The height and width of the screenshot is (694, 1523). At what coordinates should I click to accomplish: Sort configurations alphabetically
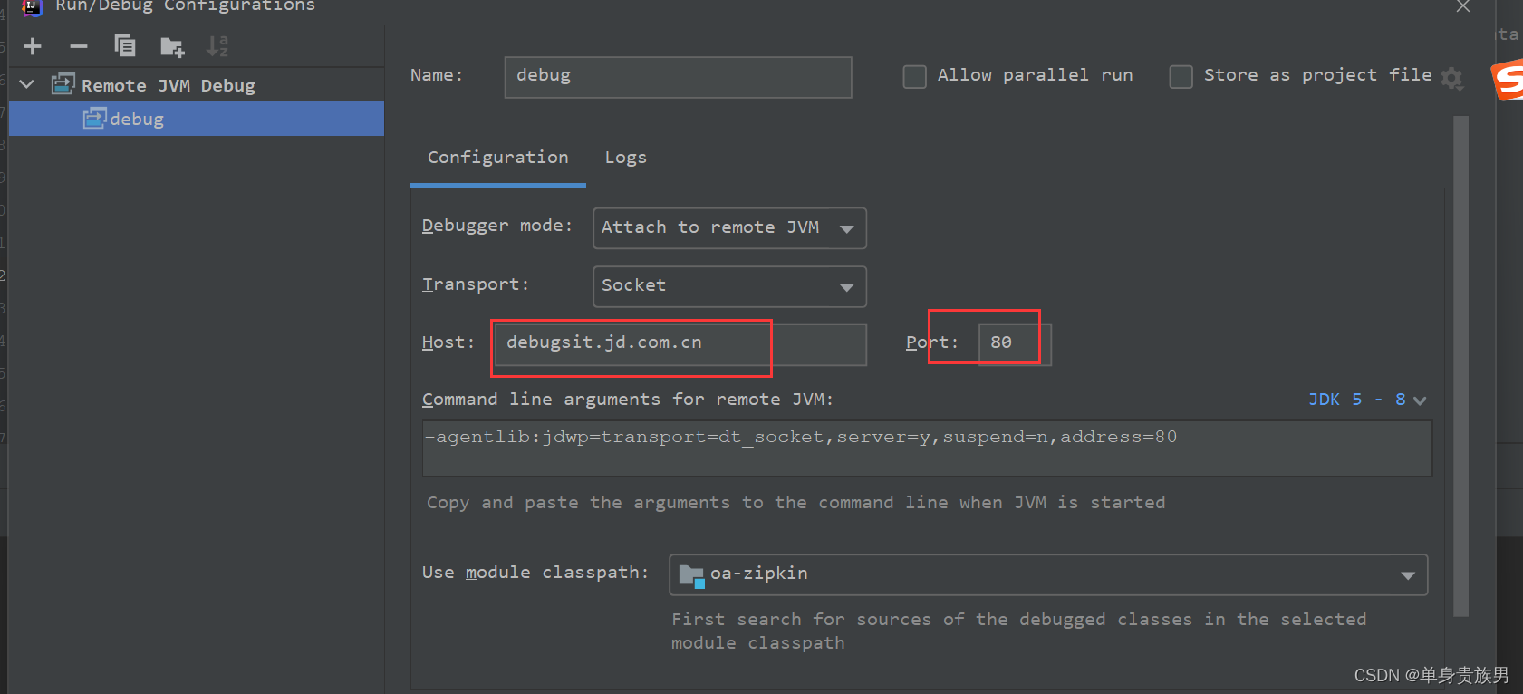217,45
